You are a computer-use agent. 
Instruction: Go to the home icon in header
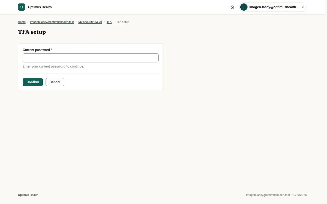[232, 7]
